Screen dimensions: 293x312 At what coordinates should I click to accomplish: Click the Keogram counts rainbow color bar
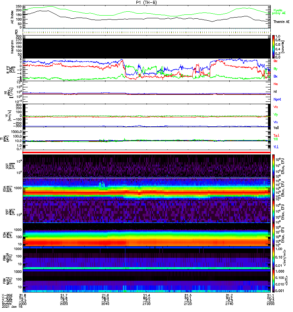(x=273, y=47)
